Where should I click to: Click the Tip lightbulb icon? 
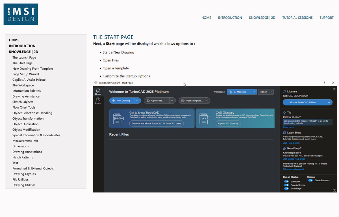pyautogui.click(x=284, y=113)
